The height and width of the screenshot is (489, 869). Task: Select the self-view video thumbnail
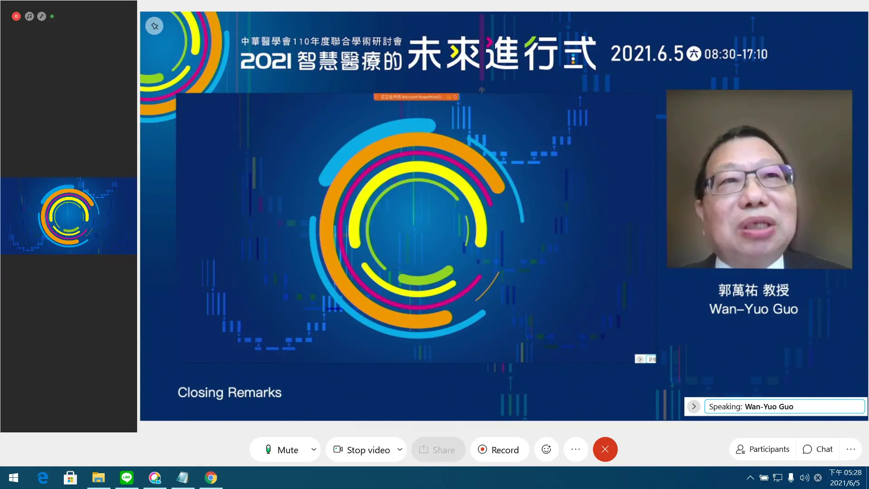69,216
